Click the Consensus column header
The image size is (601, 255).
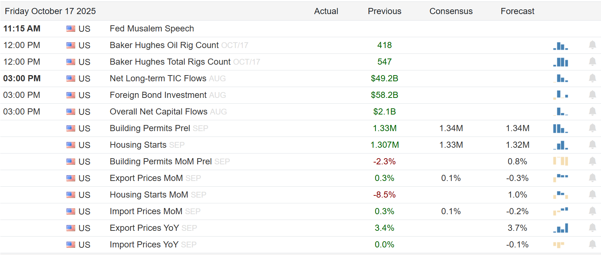click(x=451, y=11)
